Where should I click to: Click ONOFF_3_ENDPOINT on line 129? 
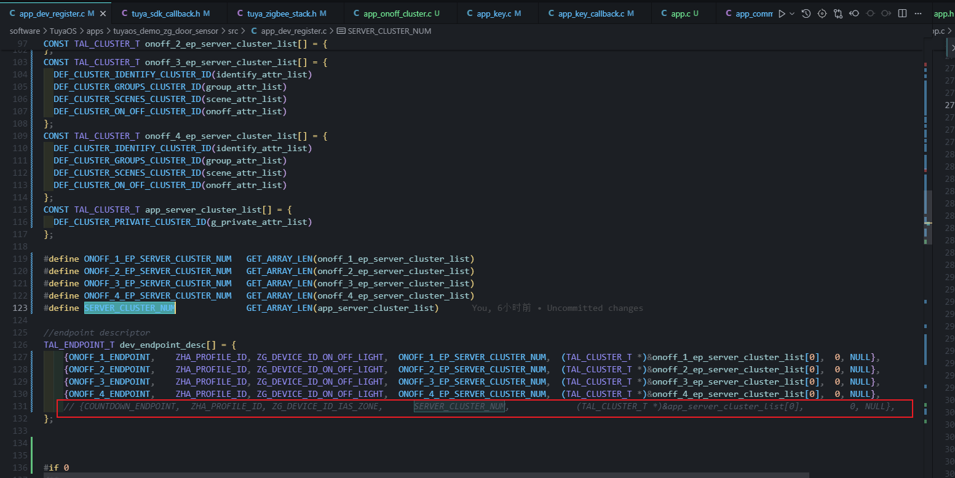[109, 382]
